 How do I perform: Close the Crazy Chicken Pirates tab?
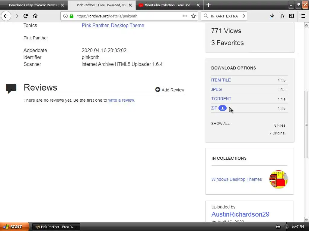pyautogui.click(x=62, y=5)
